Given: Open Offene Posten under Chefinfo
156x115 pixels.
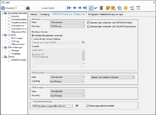Looking at the screenshot, I should click(x=18, y=44).
